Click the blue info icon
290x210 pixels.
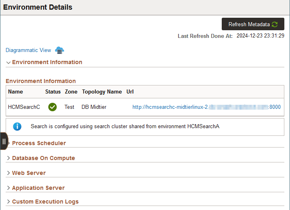(17, 127)
